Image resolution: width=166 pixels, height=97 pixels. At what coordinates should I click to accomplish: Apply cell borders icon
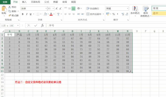pos(38,14)
